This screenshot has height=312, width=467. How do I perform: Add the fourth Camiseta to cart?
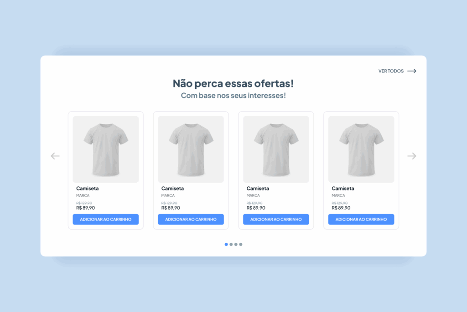point(361,220)
